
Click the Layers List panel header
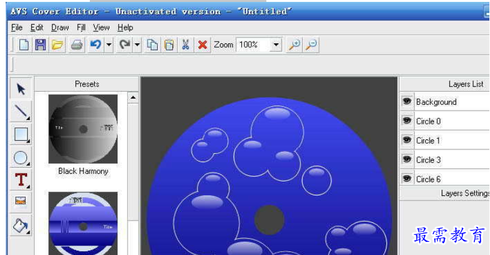click(x=445, y=84)
